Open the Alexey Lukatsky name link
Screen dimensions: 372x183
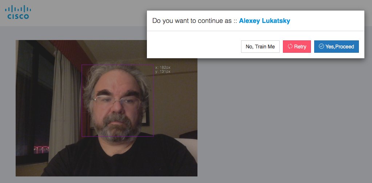(x=264, y=21)
